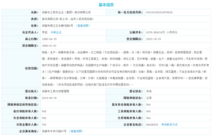The height and width of the screenshot is (137, 212).
Task: Select the 企业联系电话 label
Action: click(x=133, y=125)
